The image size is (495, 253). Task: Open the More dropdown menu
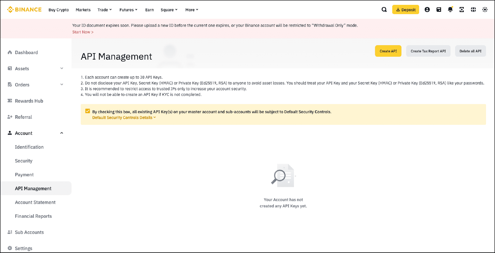coord(192,10)
